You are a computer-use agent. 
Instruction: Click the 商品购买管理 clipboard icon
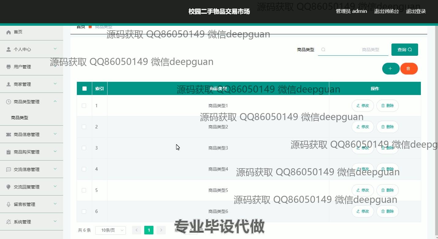pos(9,152)
